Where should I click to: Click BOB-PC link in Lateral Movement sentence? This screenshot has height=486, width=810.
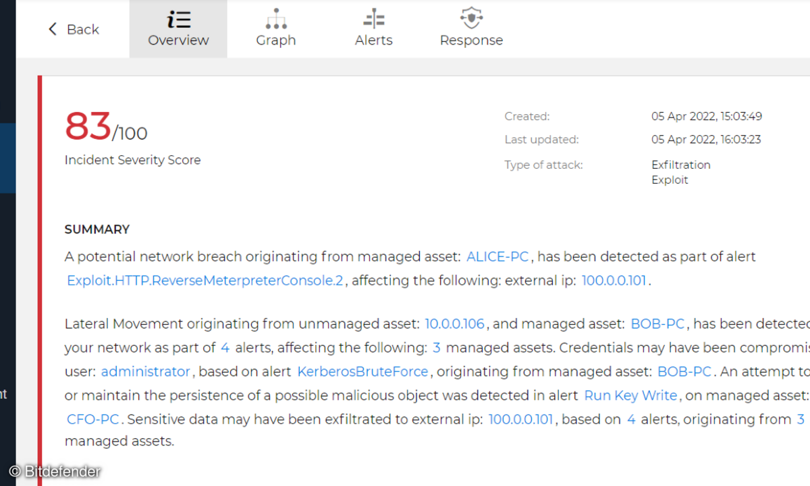(658, 324)
